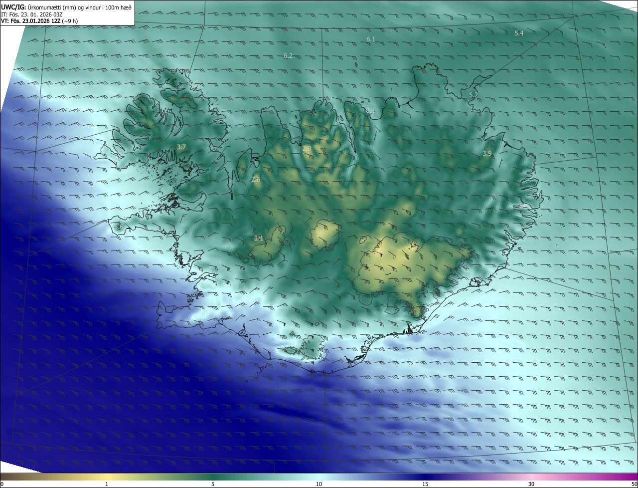Click the '5' tick on the color scale
The image size is (638, 488).
tap(213, 484)
